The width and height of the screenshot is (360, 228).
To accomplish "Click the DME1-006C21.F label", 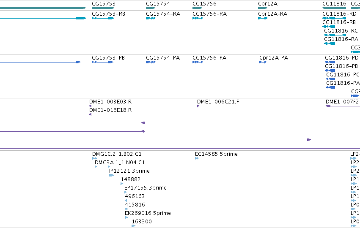I will 218,101.
